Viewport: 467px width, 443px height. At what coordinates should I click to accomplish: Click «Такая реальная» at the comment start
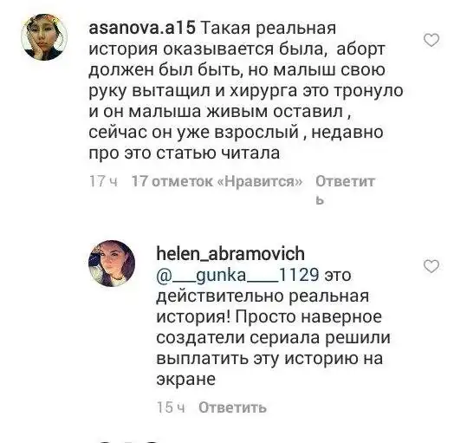pos(269,29)
